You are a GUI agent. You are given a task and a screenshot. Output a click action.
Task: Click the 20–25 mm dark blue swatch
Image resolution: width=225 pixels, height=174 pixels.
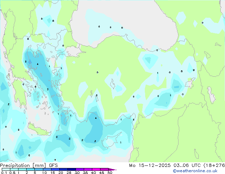(64, 169)
